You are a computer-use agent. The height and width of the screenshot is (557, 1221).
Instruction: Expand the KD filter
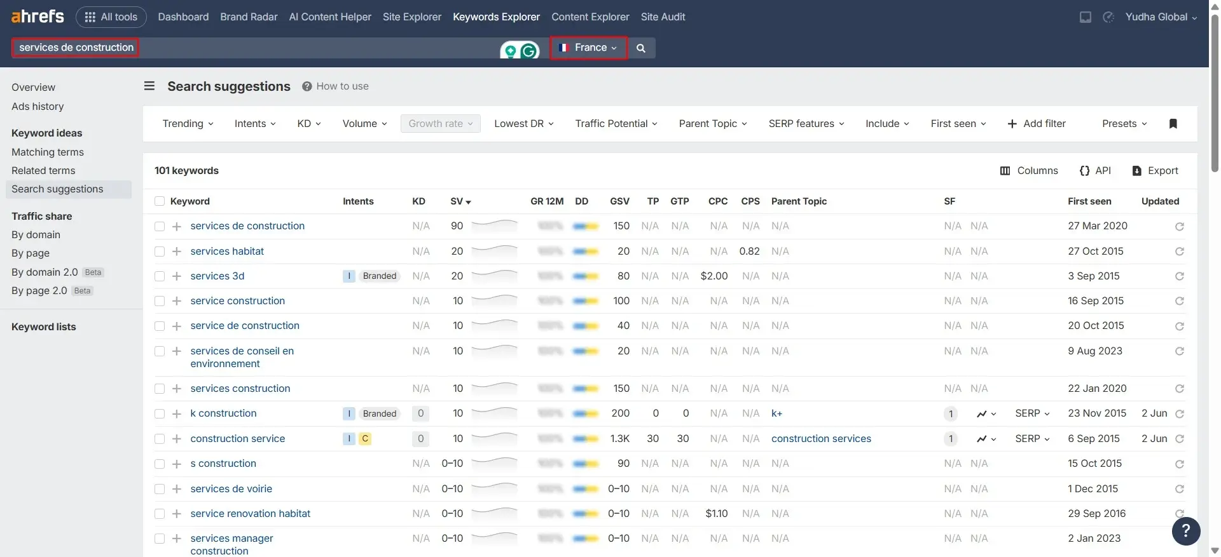tap(309, 124)
